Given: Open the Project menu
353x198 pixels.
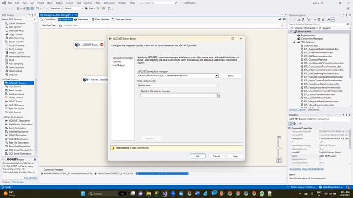Looking at the screenshot, I should pyautogui.click(x=40, y=3).
